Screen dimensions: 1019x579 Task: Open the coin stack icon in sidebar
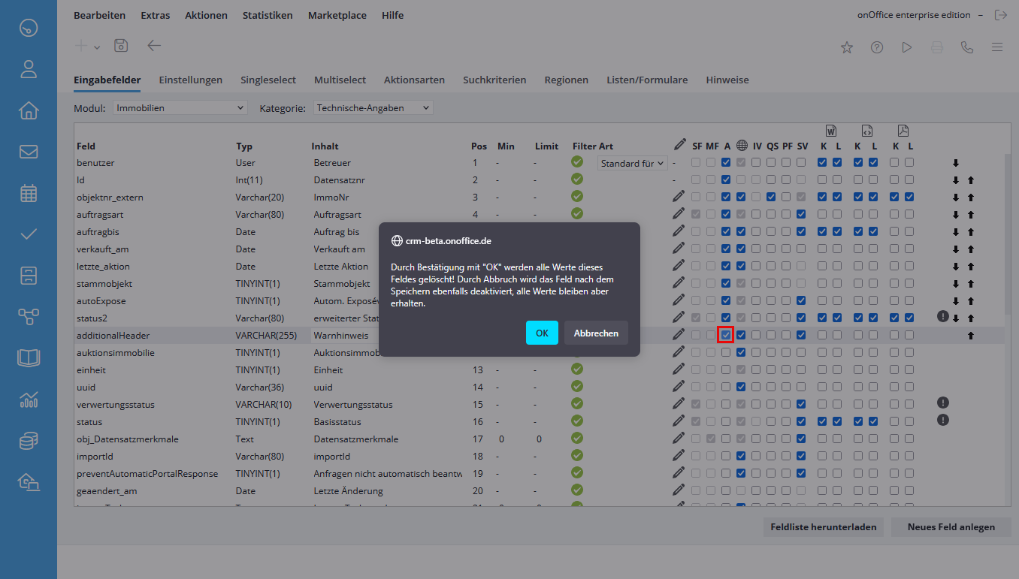(x=29, y=441)
